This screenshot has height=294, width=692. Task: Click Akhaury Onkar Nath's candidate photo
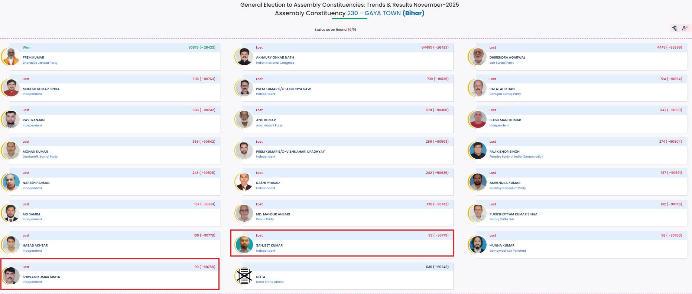[244, 57]
